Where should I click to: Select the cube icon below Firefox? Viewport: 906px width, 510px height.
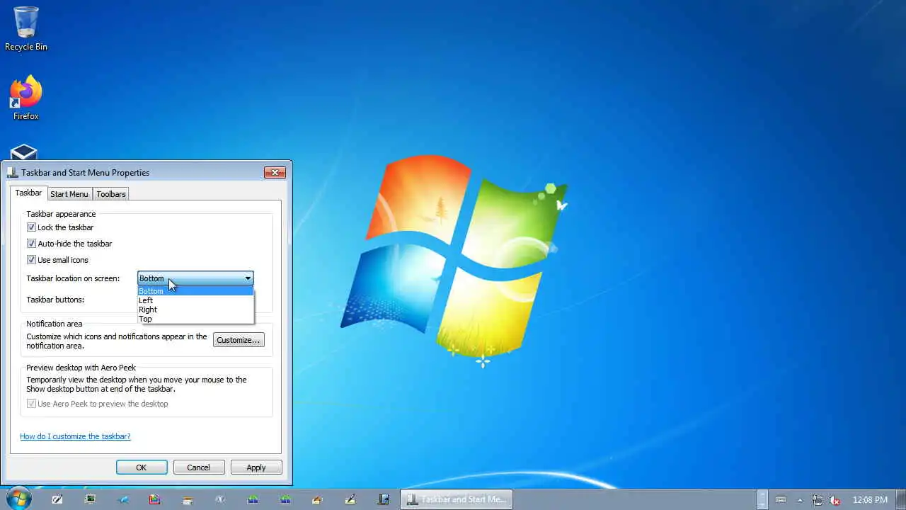(x=23, y=152)
